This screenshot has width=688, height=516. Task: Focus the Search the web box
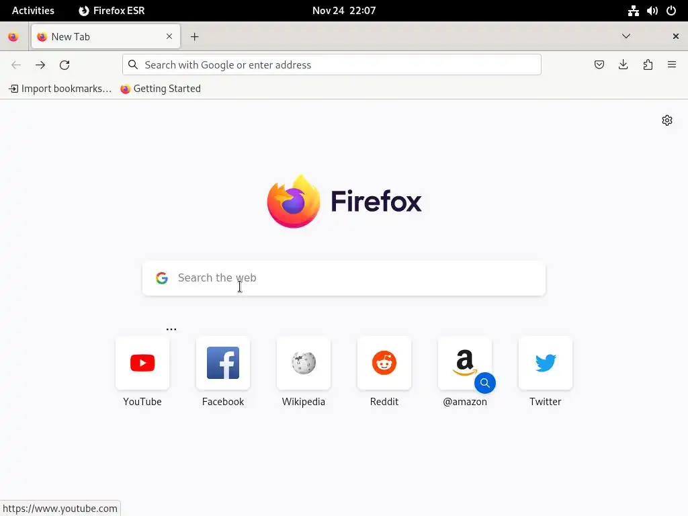click(x=344, y=278)
